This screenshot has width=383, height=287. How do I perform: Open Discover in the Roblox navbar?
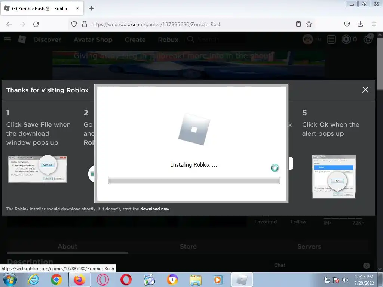48,40
